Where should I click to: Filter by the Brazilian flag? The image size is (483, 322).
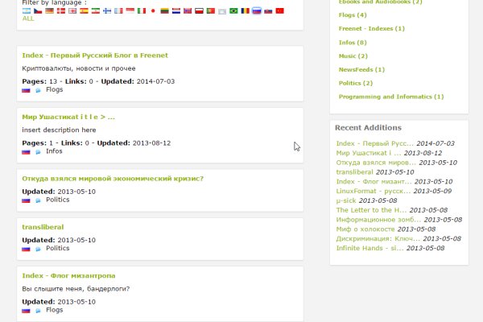pos(233,10)
